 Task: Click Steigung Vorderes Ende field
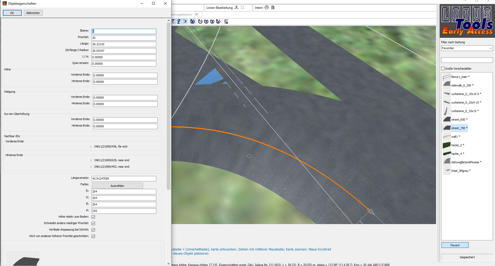125,98
